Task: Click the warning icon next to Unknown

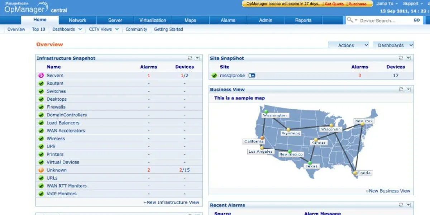Action: [41, 170]
